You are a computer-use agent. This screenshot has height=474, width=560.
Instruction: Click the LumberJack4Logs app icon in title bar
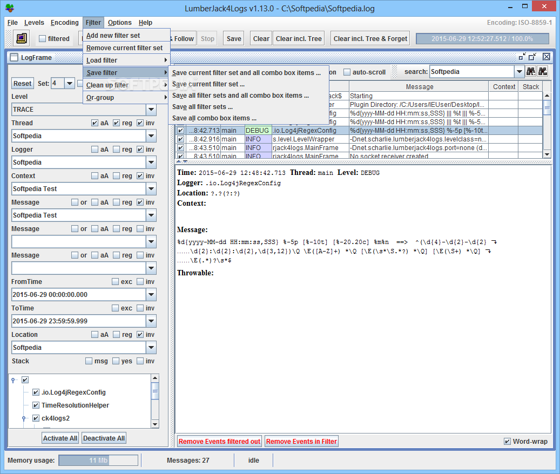coord(10,8)
